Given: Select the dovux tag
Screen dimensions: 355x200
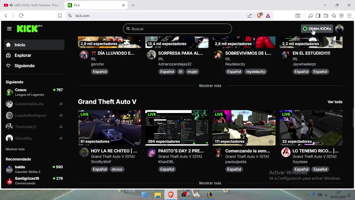Looking at the screenshot, I should [x=117, y=169].
